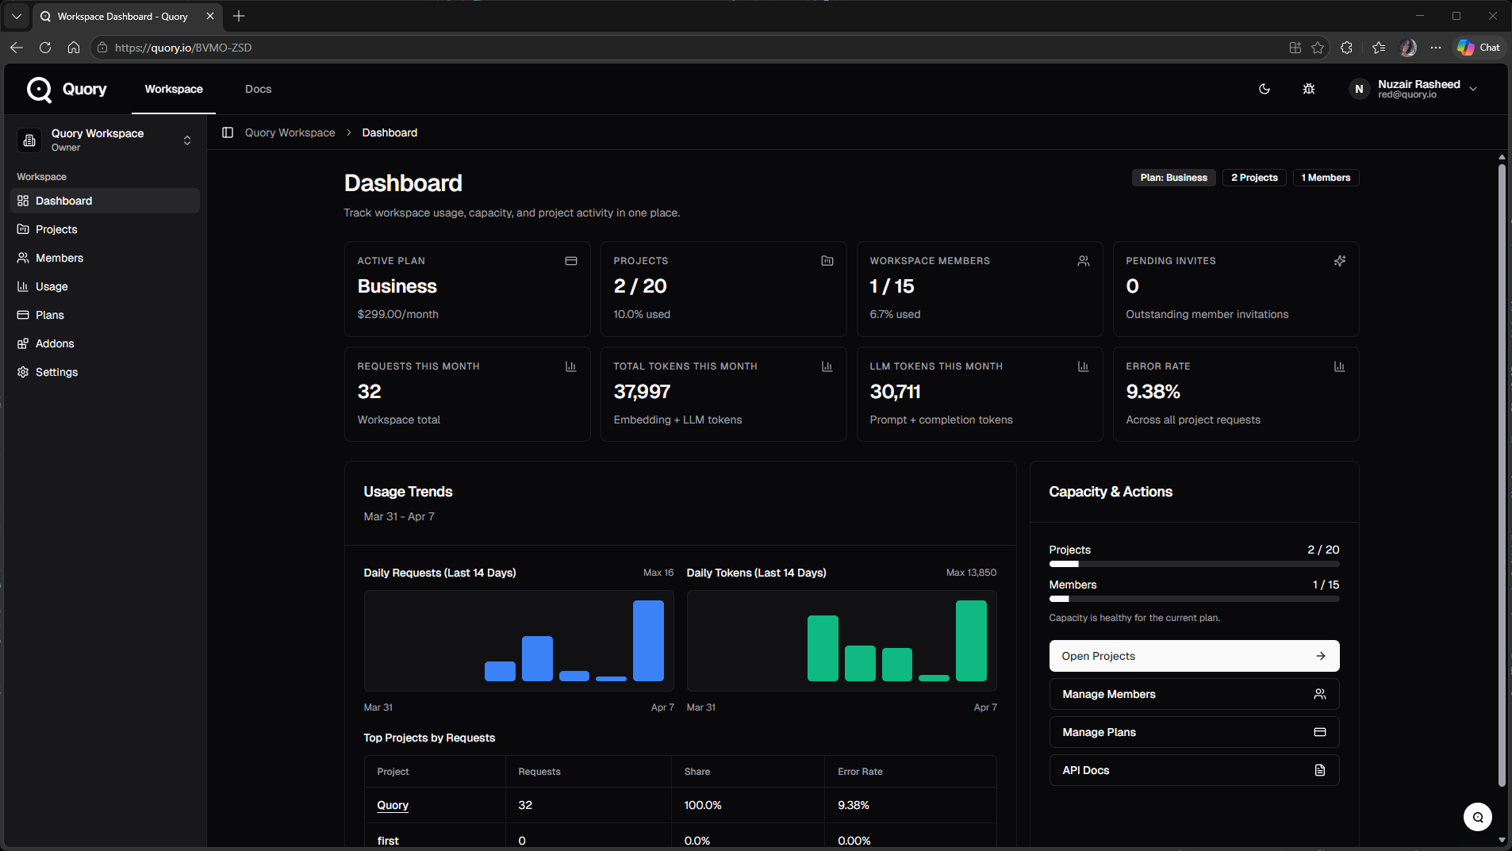
Task: Switch to the Docs tab
Action: pos(258,90)
